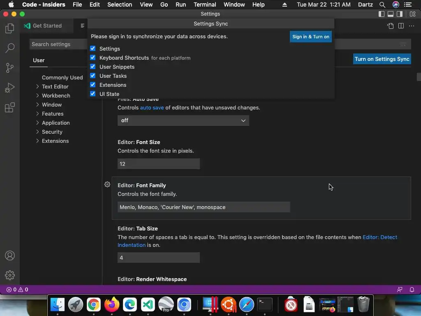
Task: Click the Tab Size value field
Action: pyautogui.click(x=159, y=258)
